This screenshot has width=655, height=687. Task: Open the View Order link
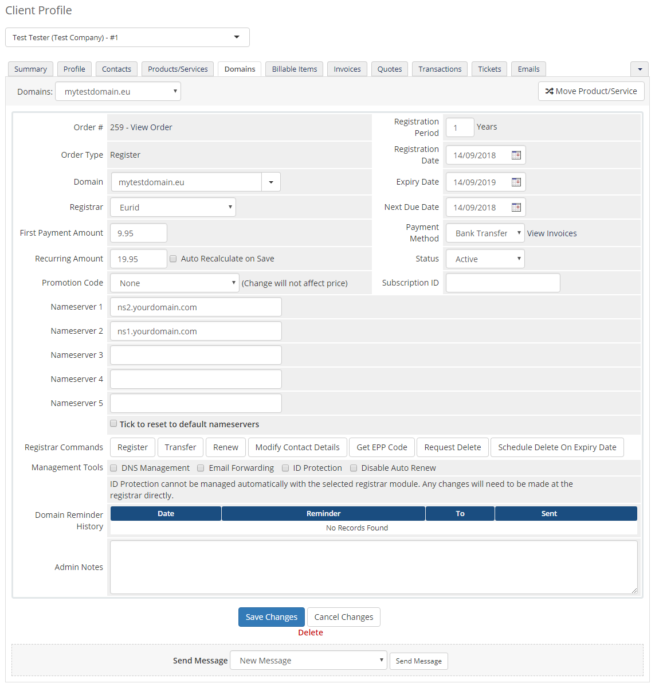(x=155, y=127)
